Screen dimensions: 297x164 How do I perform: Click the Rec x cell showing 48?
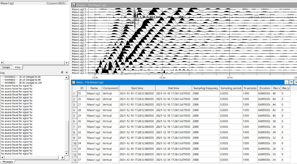[x=276, y=93]
